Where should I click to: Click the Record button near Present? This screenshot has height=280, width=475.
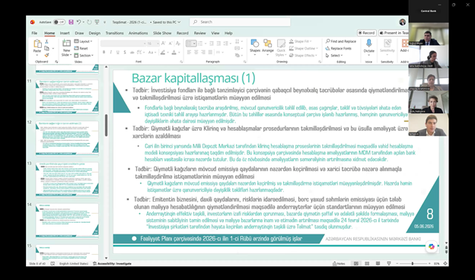(x=367, y=33)
